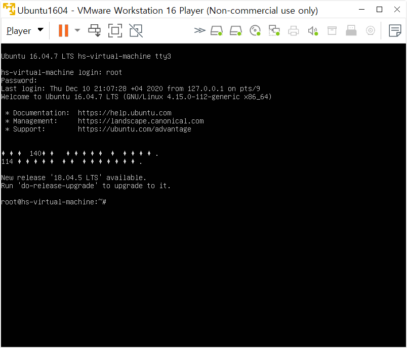Click the https://landscape.canonical.com text
This screenshot has height=348, width=407.
tap(141, 121)
